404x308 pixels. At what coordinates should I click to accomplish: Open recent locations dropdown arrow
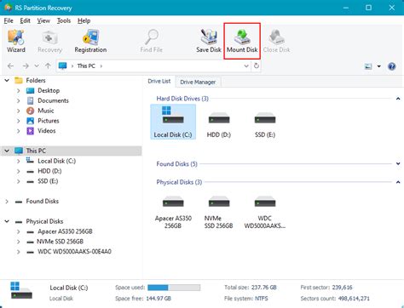click(x=37, y=66)
